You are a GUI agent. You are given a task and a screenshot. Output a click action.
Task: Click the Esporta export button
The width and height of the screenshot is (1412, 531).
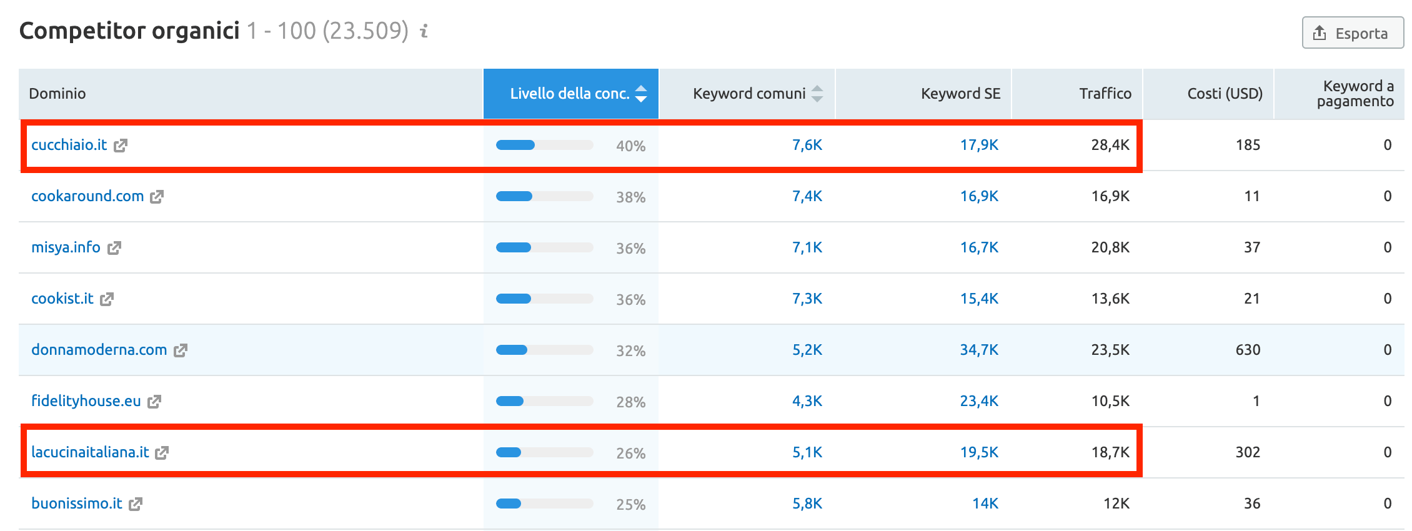(1352, 33)
